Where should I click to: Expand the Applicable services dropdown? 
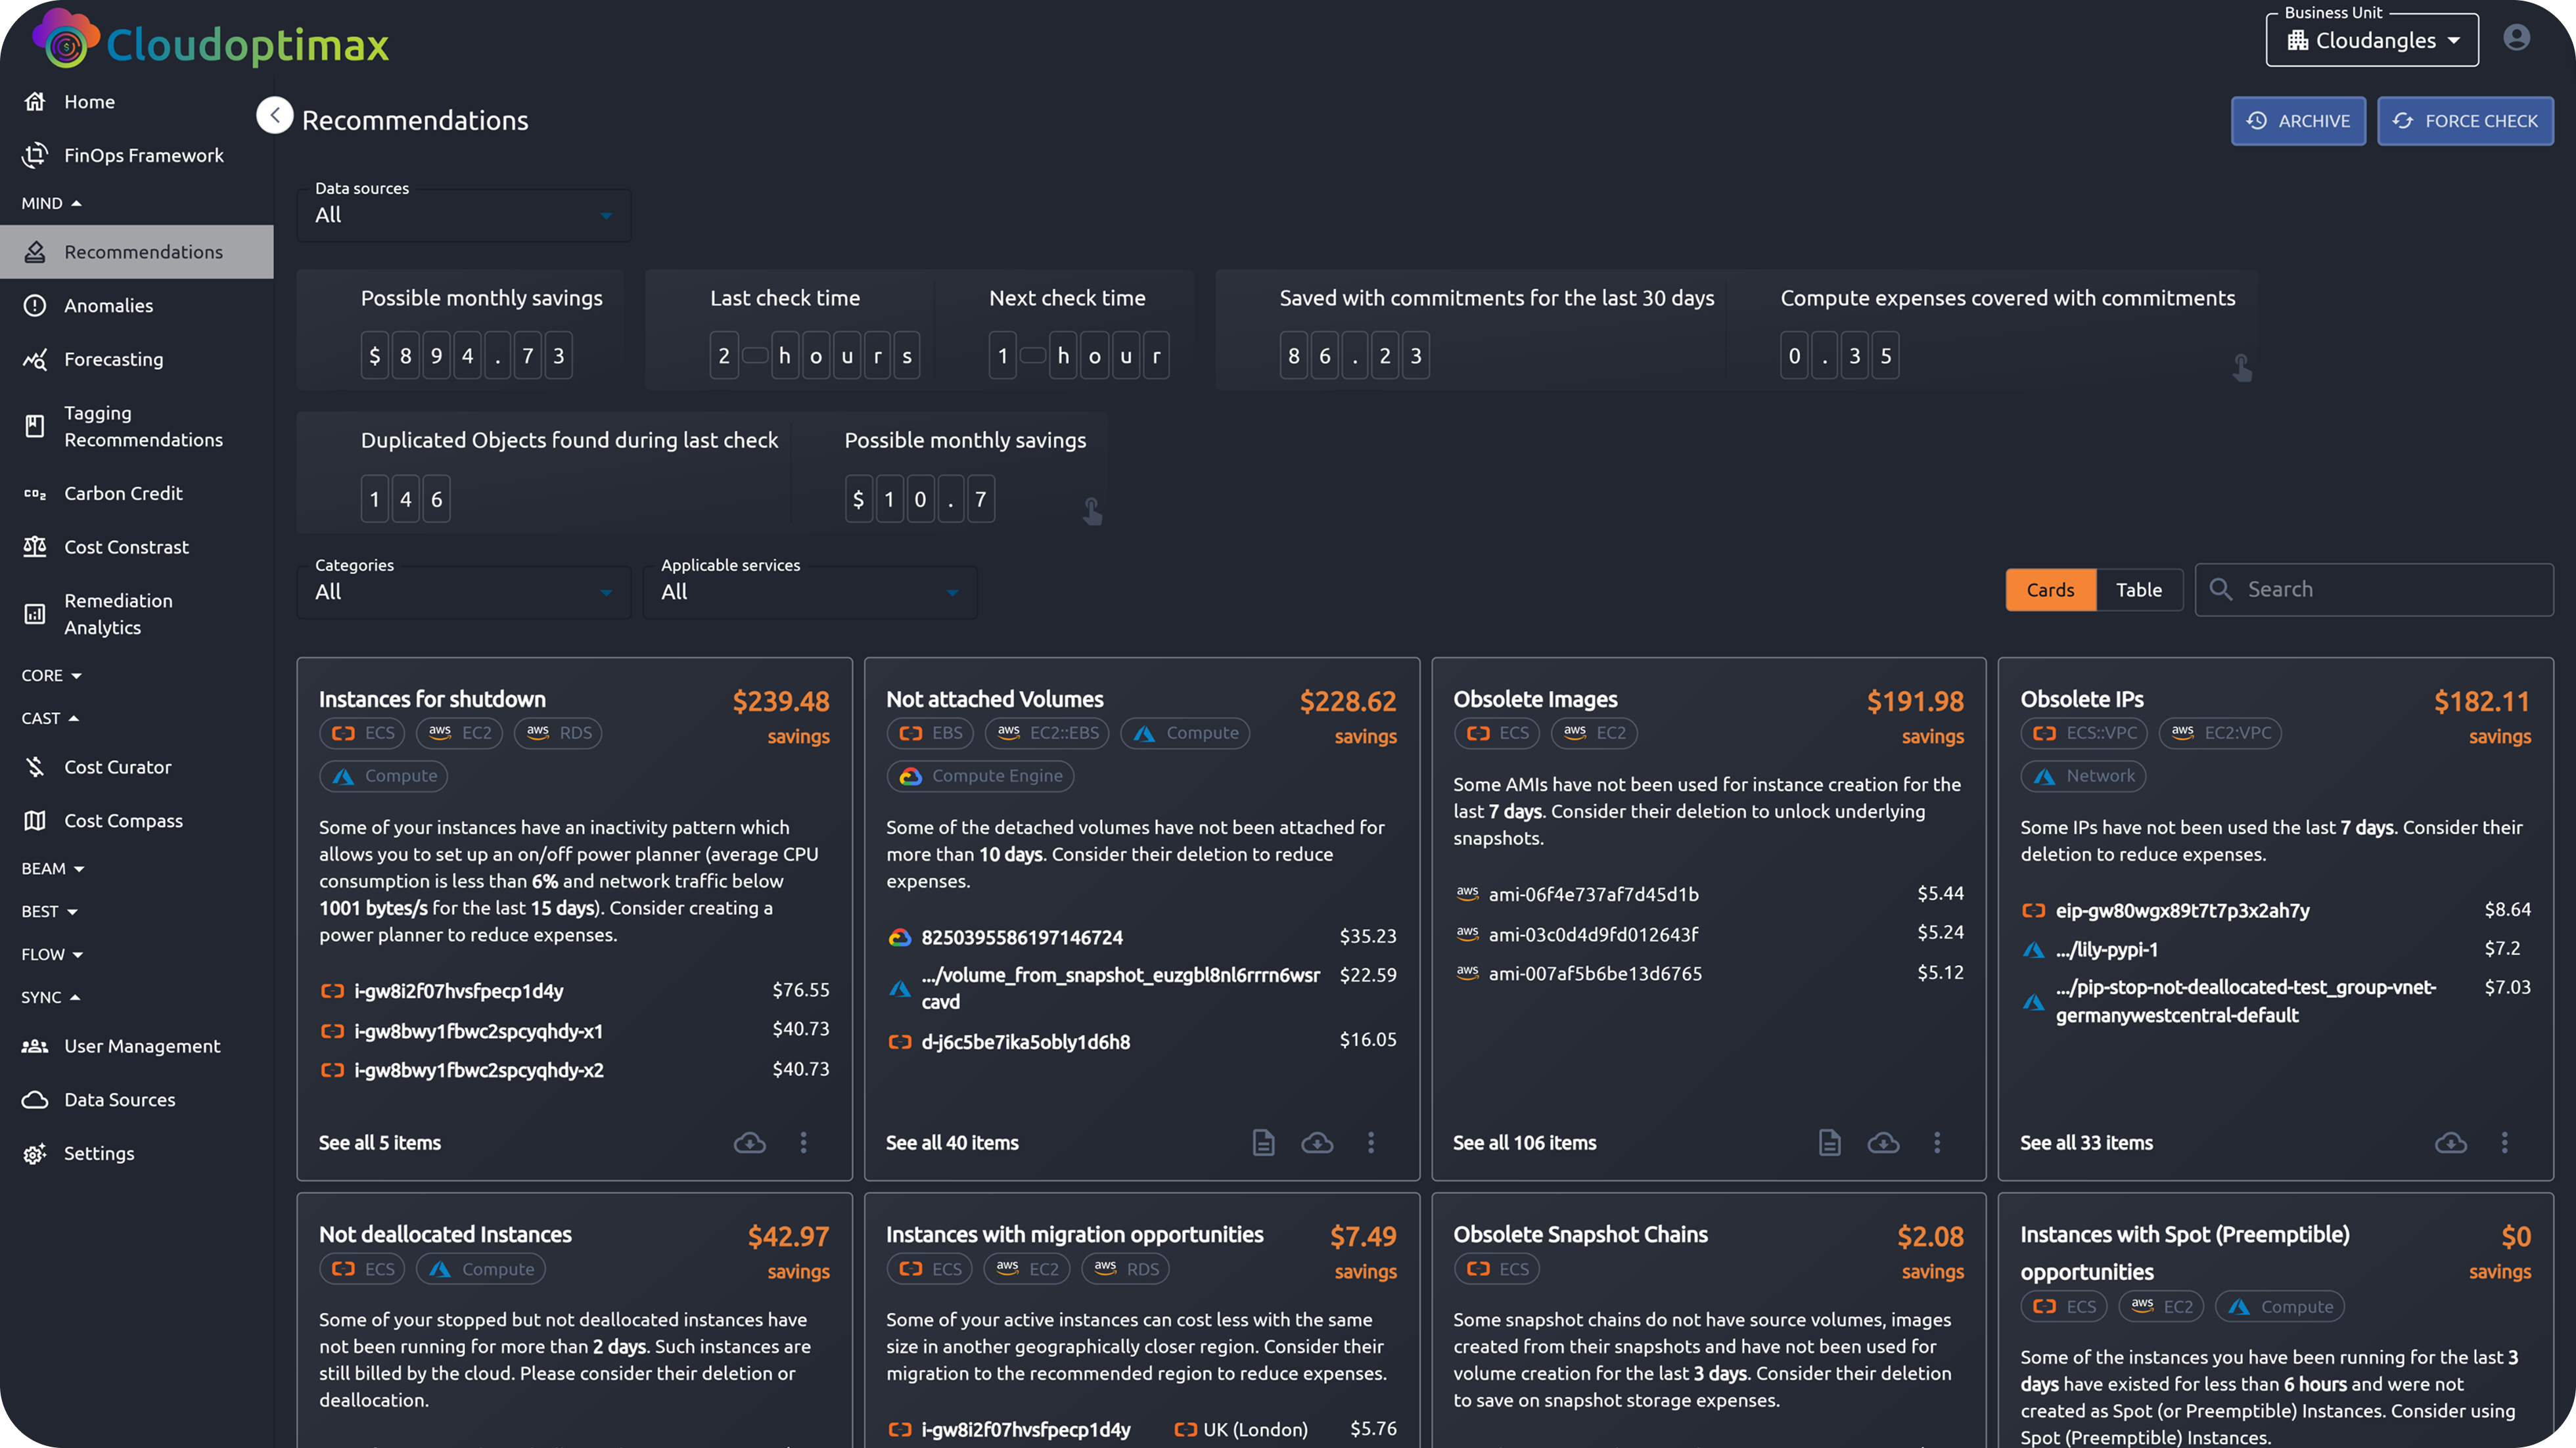point(809,592)
